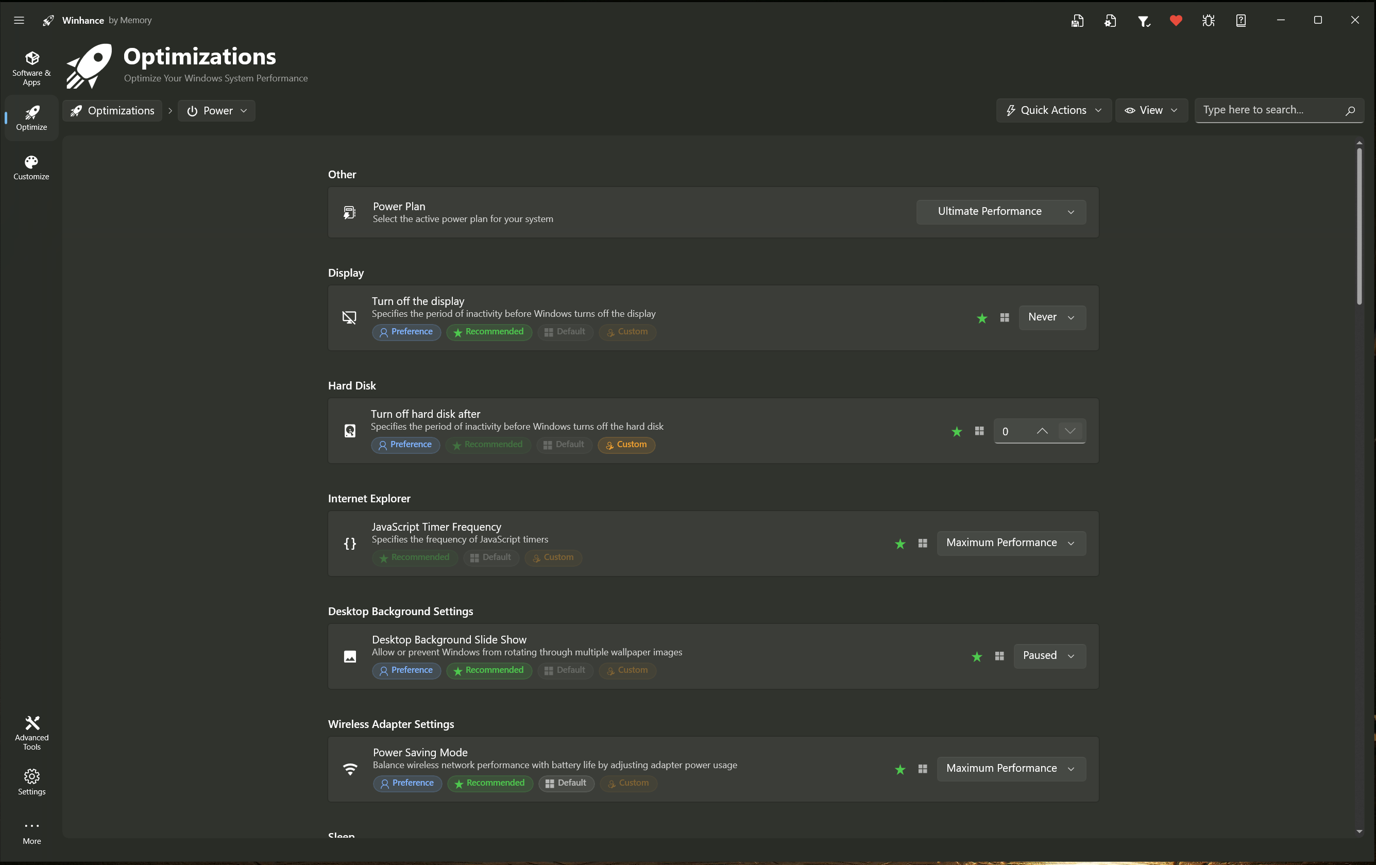The height and width of the screenshot is (865, 1376).
Task: Open Software & Apps in sidebar
Action: pos(31,68)
